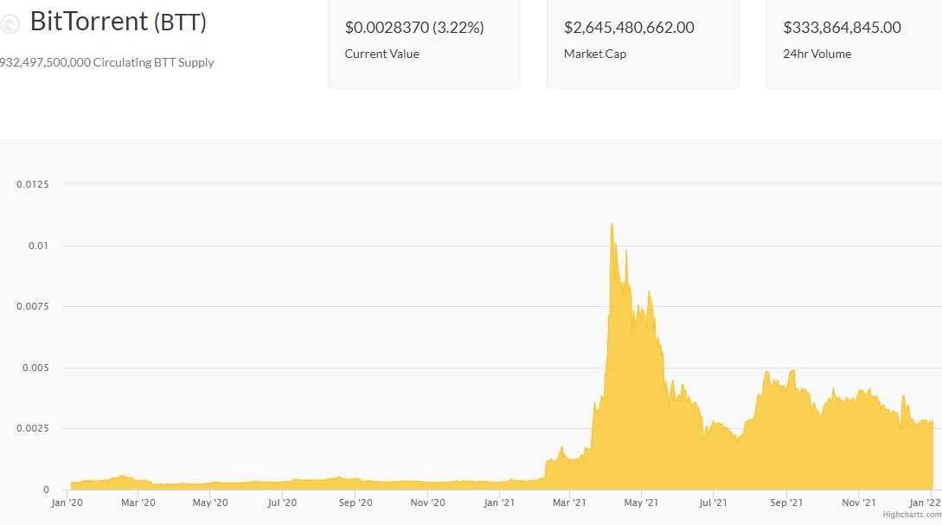Click the circulating BTT supply text
The width and height of the screenshot is (942, 525).
pos(107,62)
